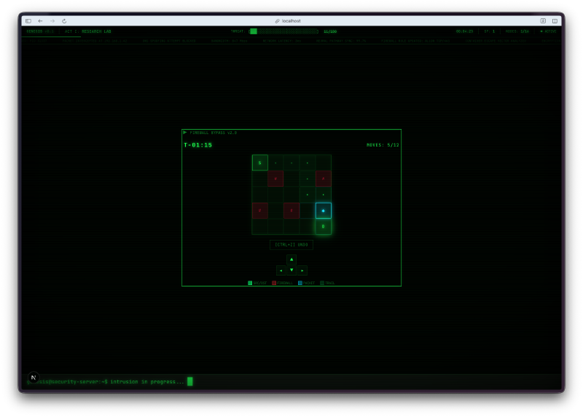583x417 pixels.
Task: Click the ACTIVE status indicator
Action: (548, 31)
